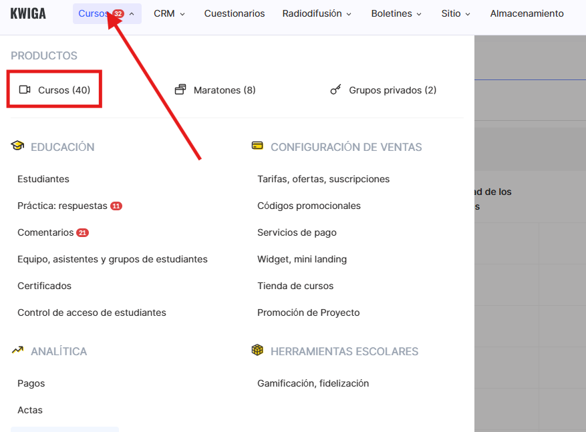Click the Herramientas escolares cube icon

(x=257, y=351)
